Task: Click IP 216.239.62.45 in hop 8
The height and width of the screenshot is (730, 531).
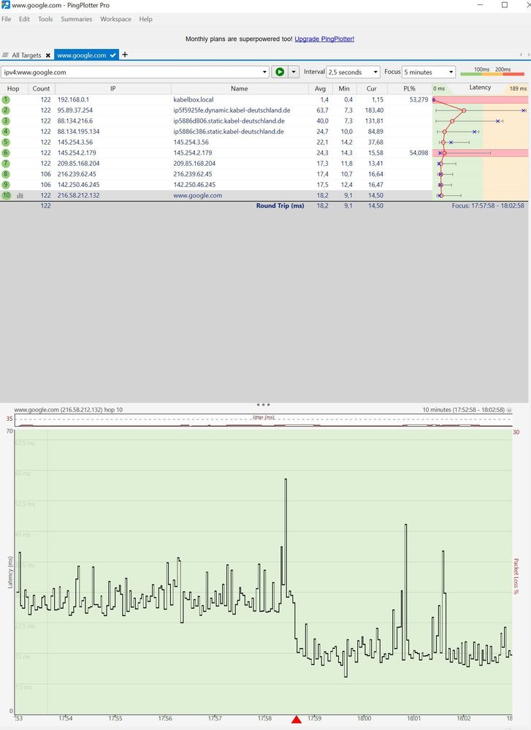Action: [77, 174]
